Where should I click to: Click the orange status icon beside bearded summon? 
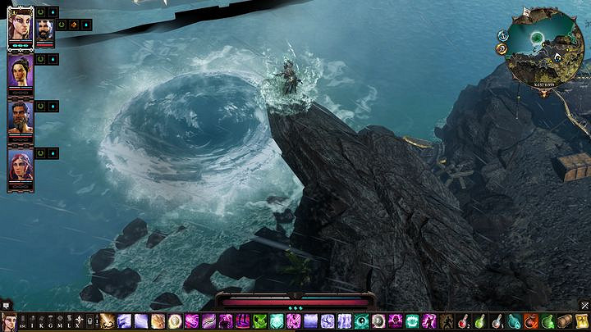point(74,25)
